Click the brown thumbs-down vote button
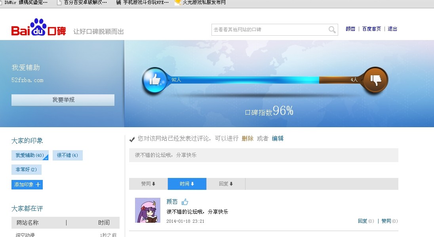The image size is (434, 237). (375, 80)
